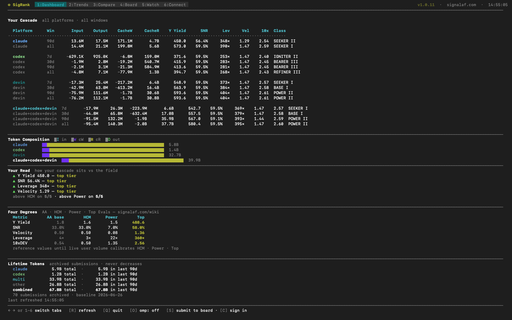
Task: Click the 'multi' row in Lifetime Tokens
Action: click(75, 279)
